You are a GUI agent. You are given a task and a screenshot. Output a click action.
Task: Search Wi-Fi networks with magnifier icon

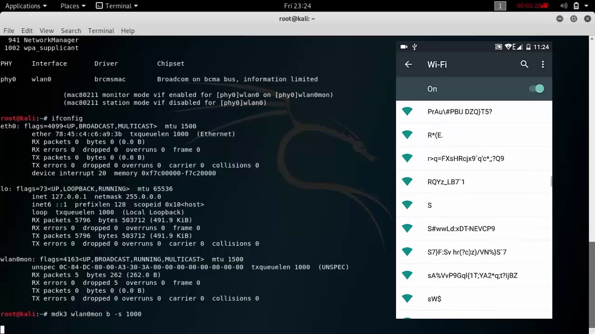click(x=524, y=64)
